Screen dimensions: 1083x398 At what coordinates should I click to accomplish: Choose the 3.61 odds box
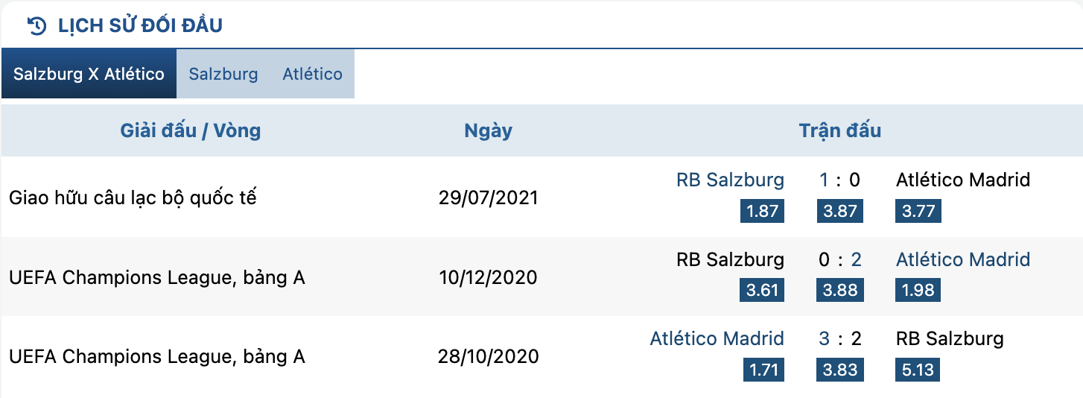[763, 290]
